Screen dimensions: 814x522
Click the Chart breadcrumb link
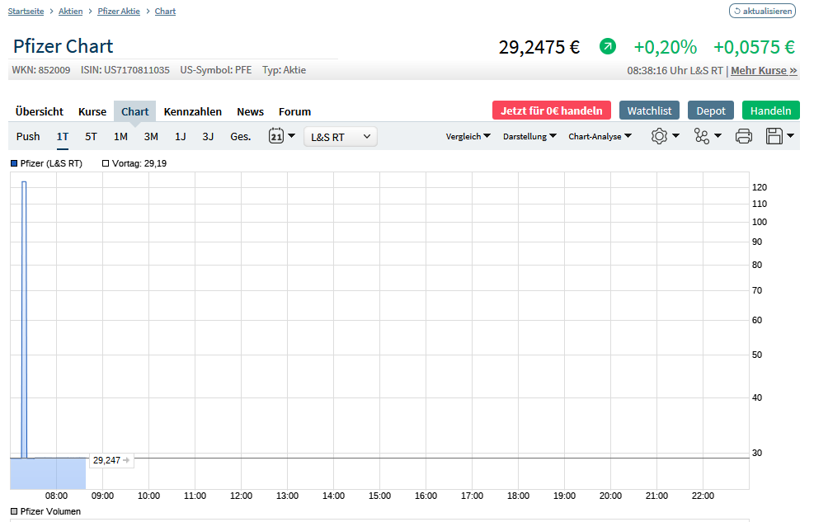pos(165,11)
